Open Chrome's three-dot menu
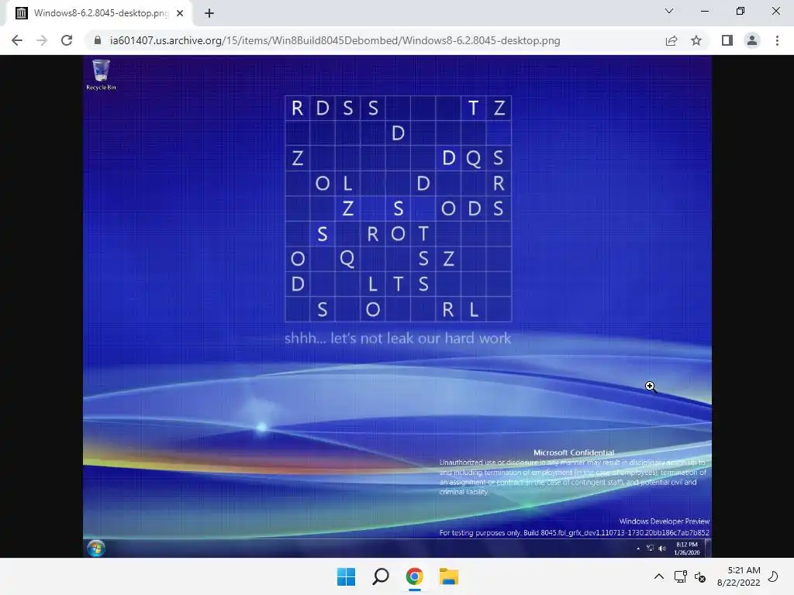794x595 pixels. click(x=777, y=40)
